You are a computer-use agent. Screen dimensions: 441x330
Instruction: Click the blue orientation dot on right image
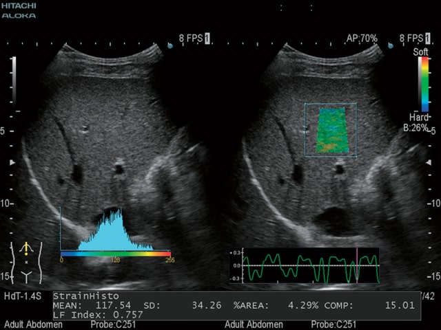point(391,45)
